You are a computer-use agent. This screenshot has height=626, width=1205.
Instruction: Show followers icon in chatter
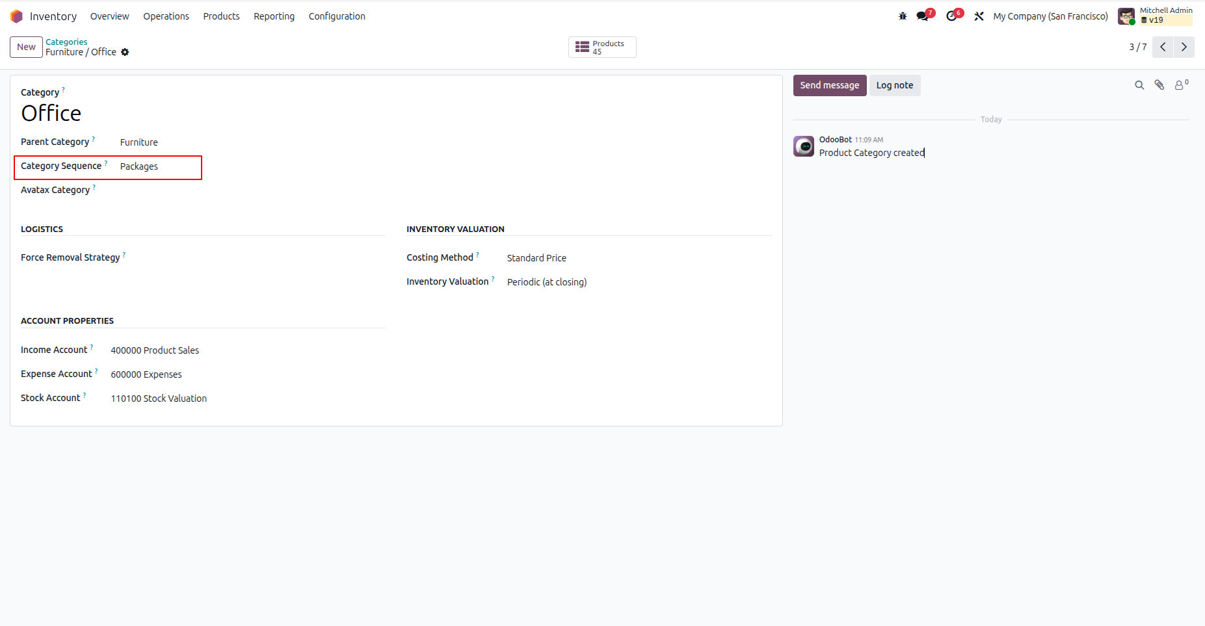point(1181,85)
